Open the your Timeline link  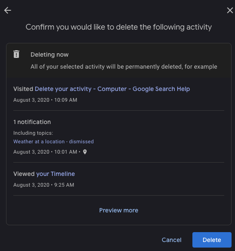pos(56,174)
